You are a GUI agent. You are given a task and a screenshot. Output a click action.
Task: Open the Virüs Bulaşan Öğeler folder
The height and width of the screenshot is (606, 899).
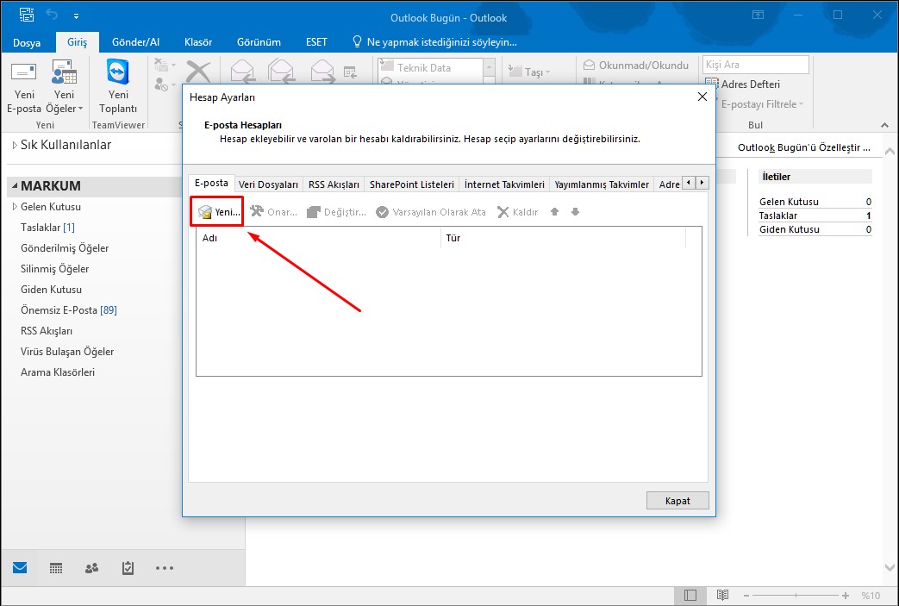pos(67,352)
